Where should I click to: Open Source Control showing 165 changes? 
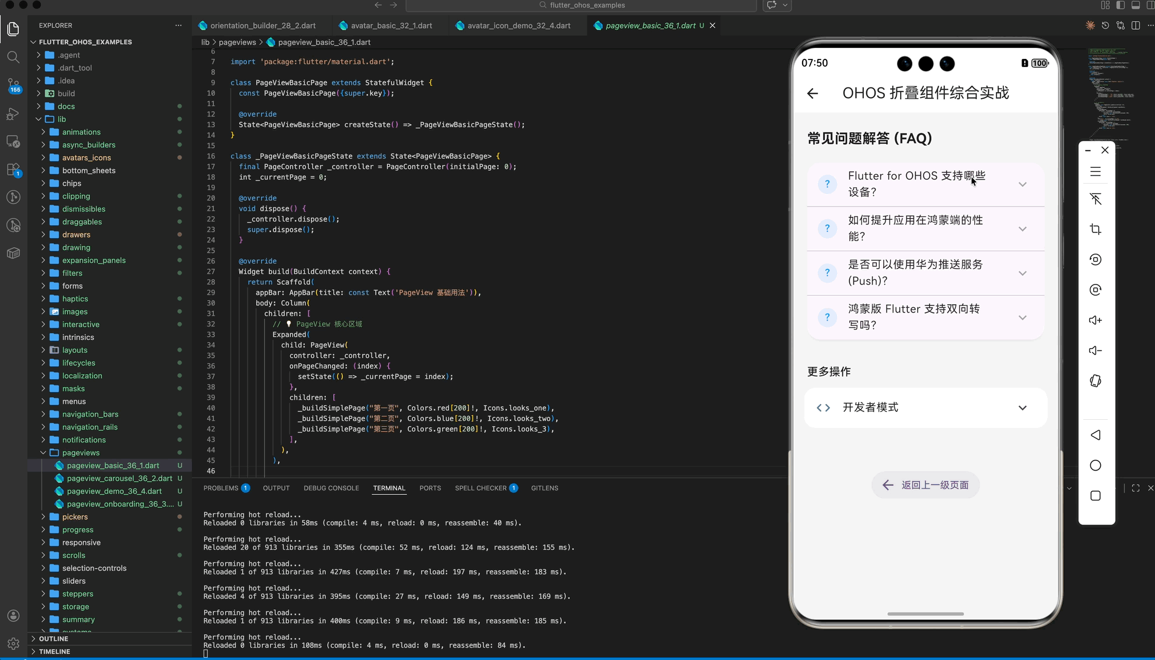click(x=13, y=85)
